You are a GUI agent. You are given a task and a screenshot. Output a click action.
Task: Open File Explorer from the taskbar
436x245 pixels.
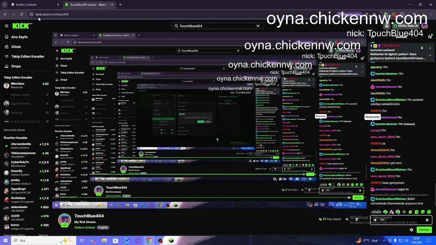(x=104, y=241)
